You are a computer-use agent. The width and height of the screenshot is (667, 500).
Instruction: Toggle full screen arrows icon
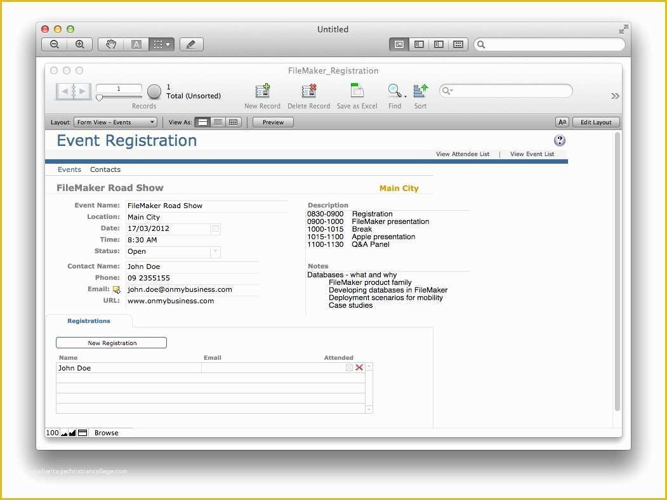[x=623, y=29]
